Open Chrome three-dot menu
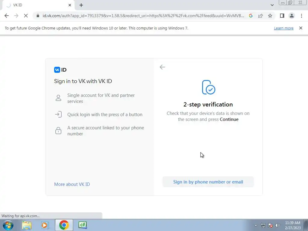The width and height of the screenshot is (308, 231). pyautogui.click(x=301, y=16)
